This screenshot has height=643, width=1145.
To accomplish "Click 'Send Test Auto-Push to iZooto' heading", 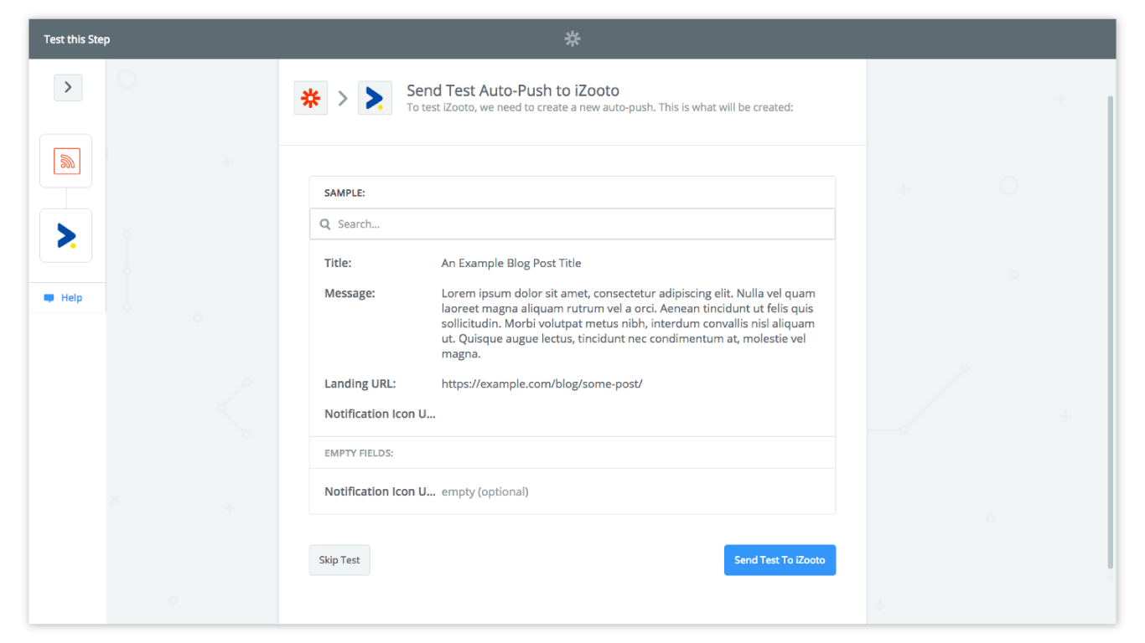I will click(513, 90).
